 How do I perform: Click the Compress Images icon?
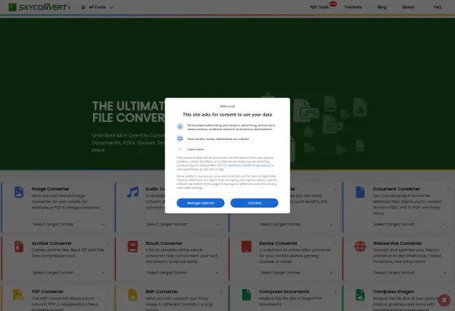[360, 295]
